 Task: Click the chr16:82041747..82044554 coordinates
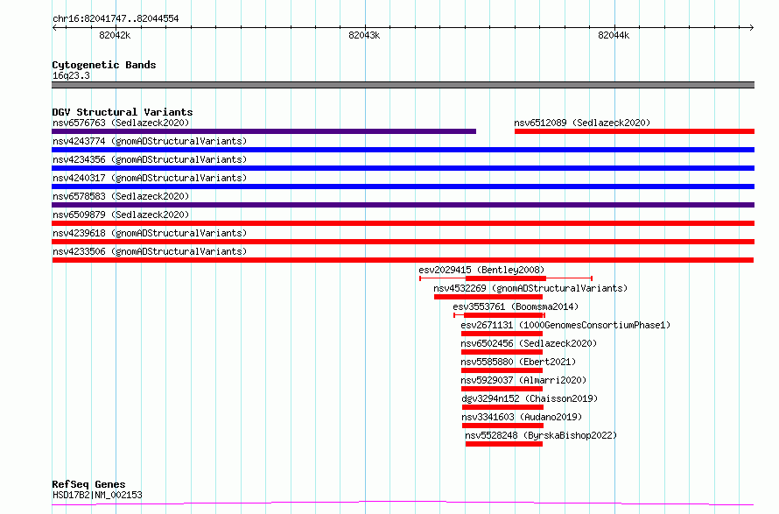click(116, 19)
